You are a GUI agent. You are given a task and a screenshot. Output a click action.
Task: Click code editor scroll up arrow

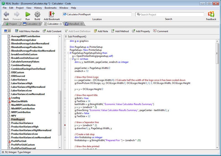(x=217, y=41)
